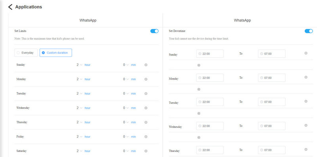Edit Monday downtime start time 22:00
Viewport: 317px width, 157px height.
[x=210, y=78]
